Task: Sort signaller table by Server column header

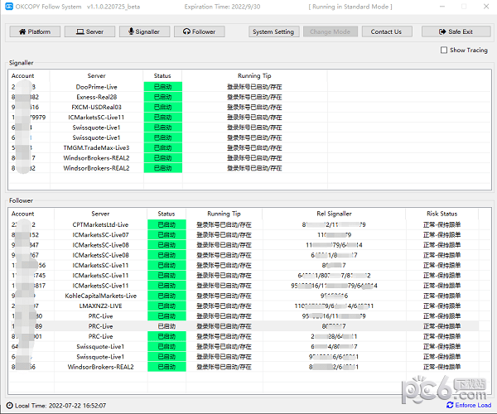Action: tap(96, 76)
